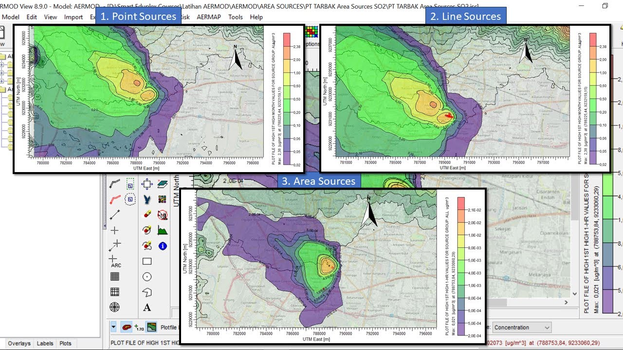The width and height of the screenshot is (623, 350).
Task: Open the Model menu
Action: point(10,17)
